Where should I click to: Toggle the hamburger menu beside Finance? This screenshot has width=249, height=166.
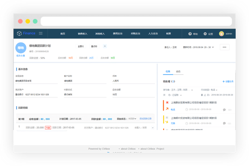41,33
